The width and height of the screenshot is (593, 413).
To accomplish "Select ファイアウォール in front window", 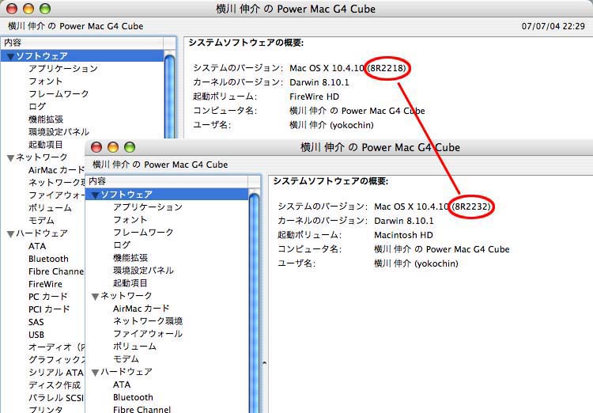I will 148,334.
